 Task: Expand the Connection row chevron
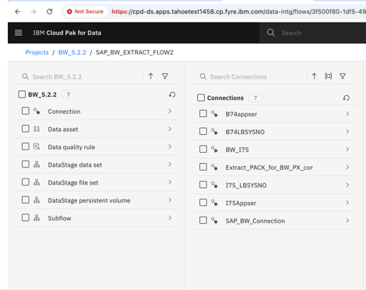[170, 111]
